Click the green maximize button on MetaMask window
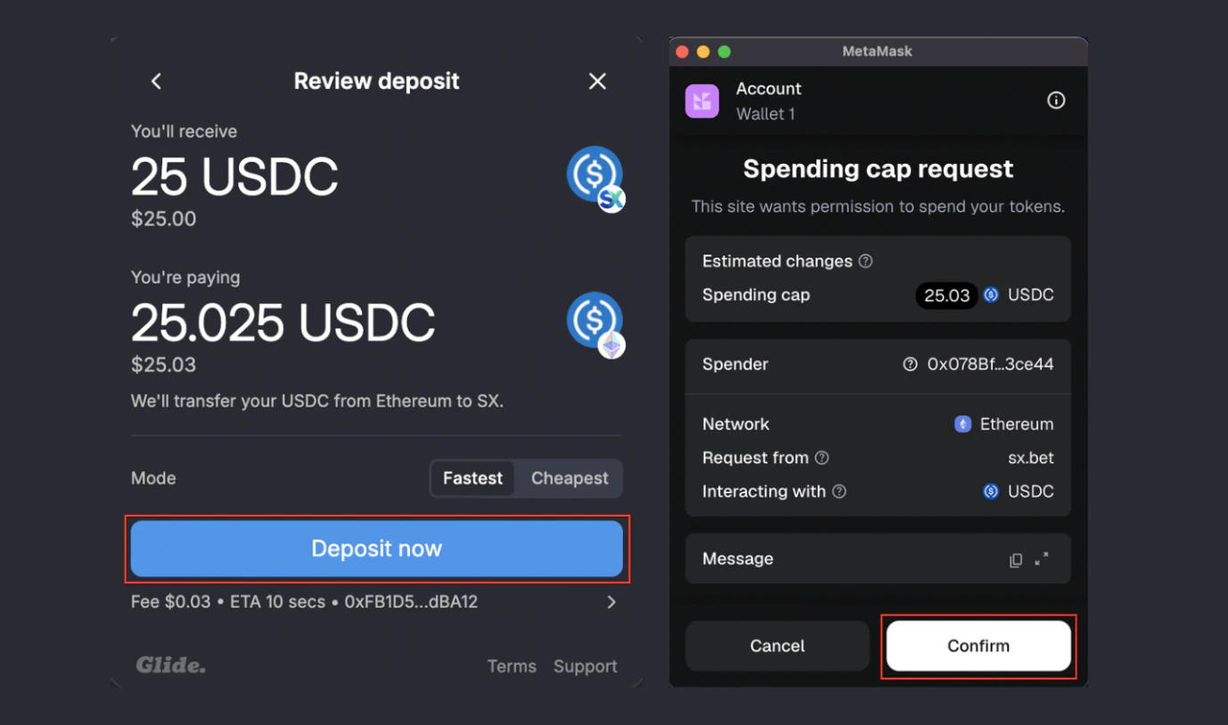 725,52
